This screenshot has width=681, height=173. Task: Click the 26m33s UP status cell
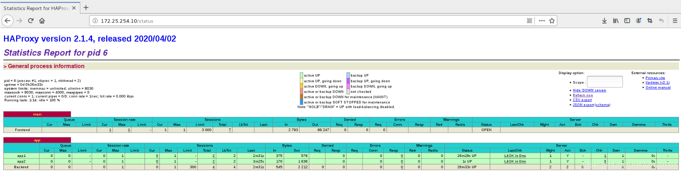click(x=467, y=167)
